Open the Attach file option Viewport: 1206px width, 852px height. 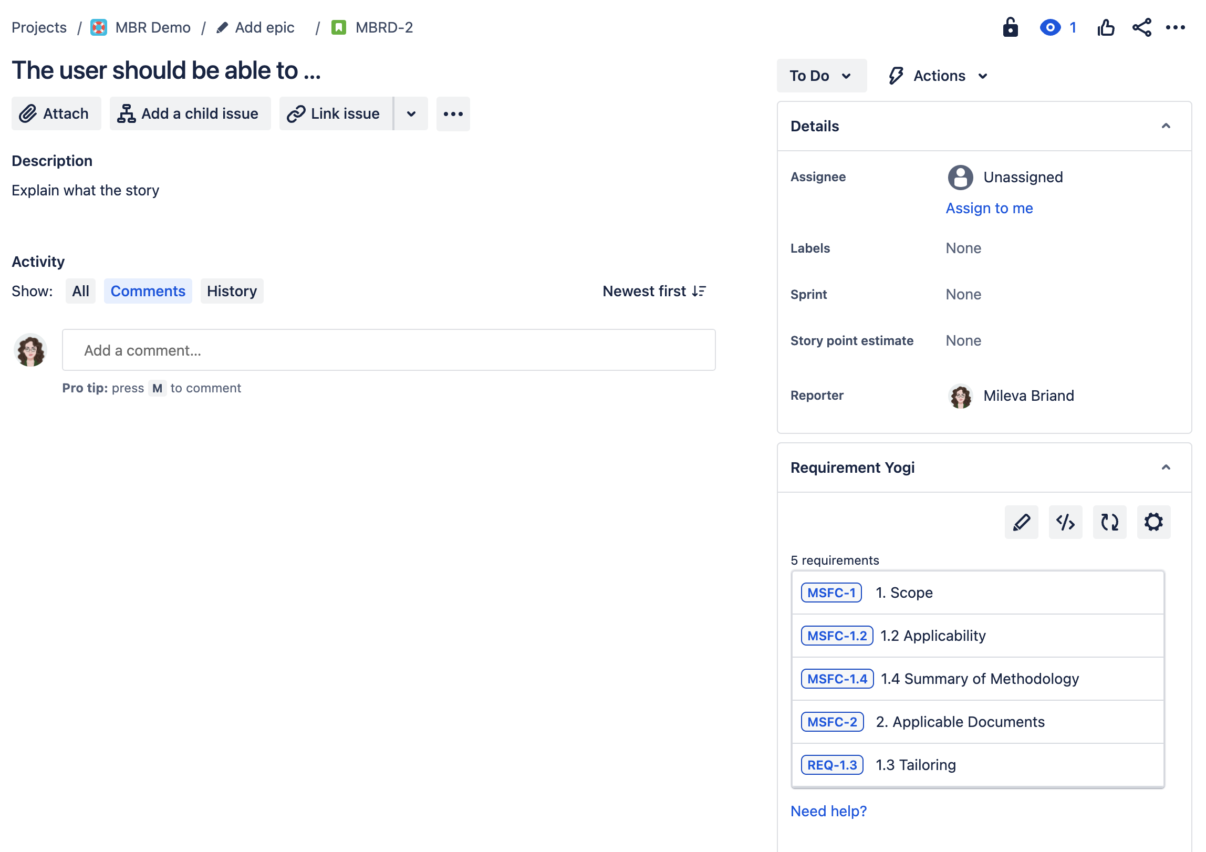pos(56,113)
